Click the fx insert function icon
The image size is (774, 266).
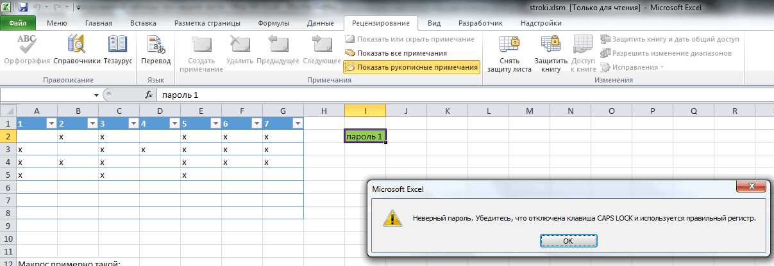click(x=149, y=95)
